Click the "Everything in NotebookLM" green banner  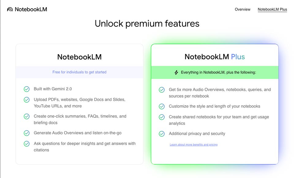214,72
